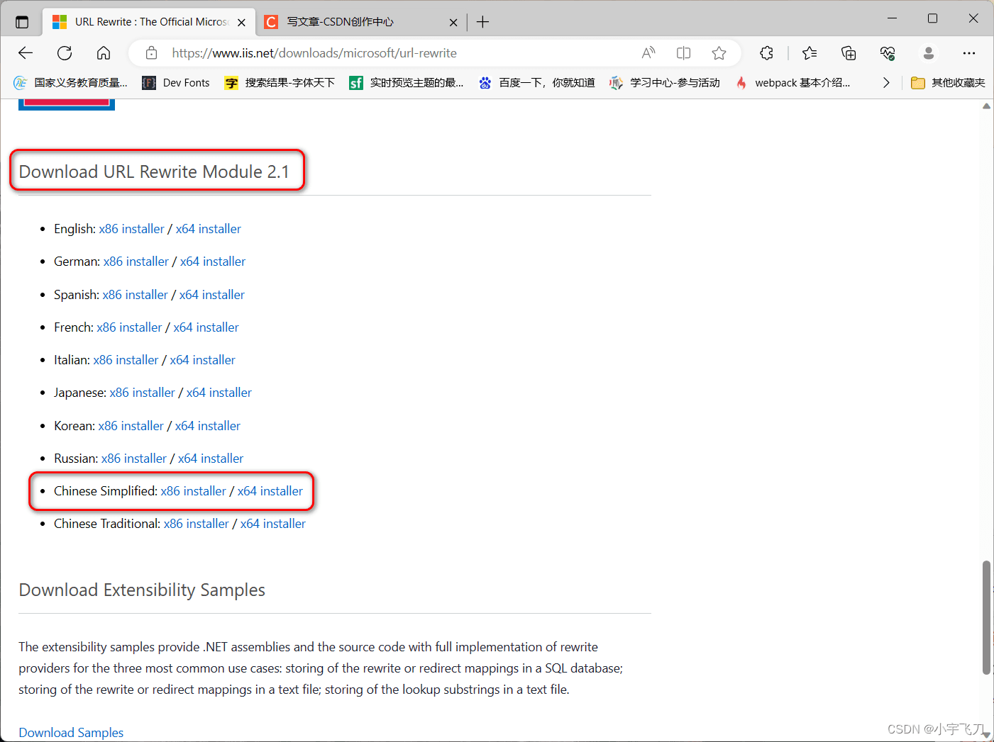Add this page to favorites
Viewport: 994px width, 742px height.
tap(719, 53)
